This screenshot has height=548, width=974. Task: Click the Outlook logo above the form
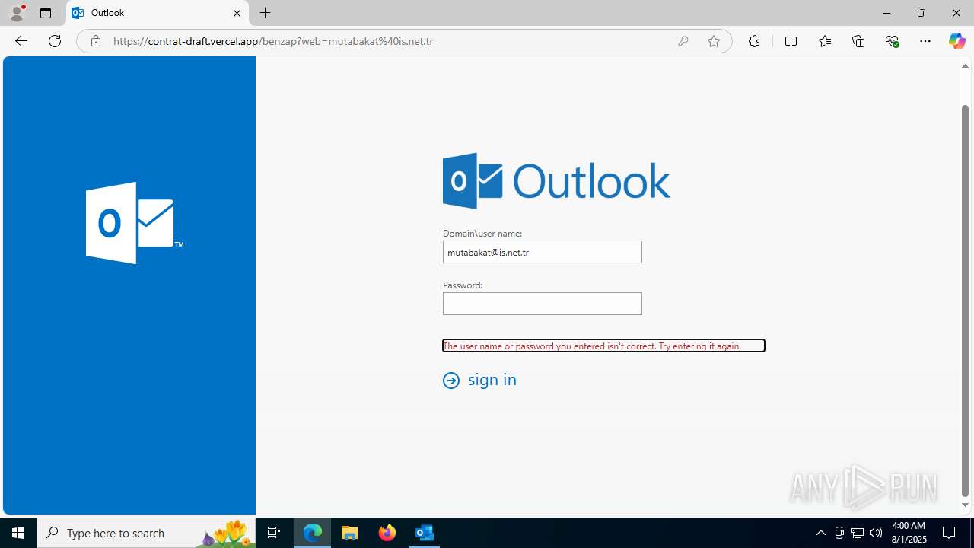(556, 181)
